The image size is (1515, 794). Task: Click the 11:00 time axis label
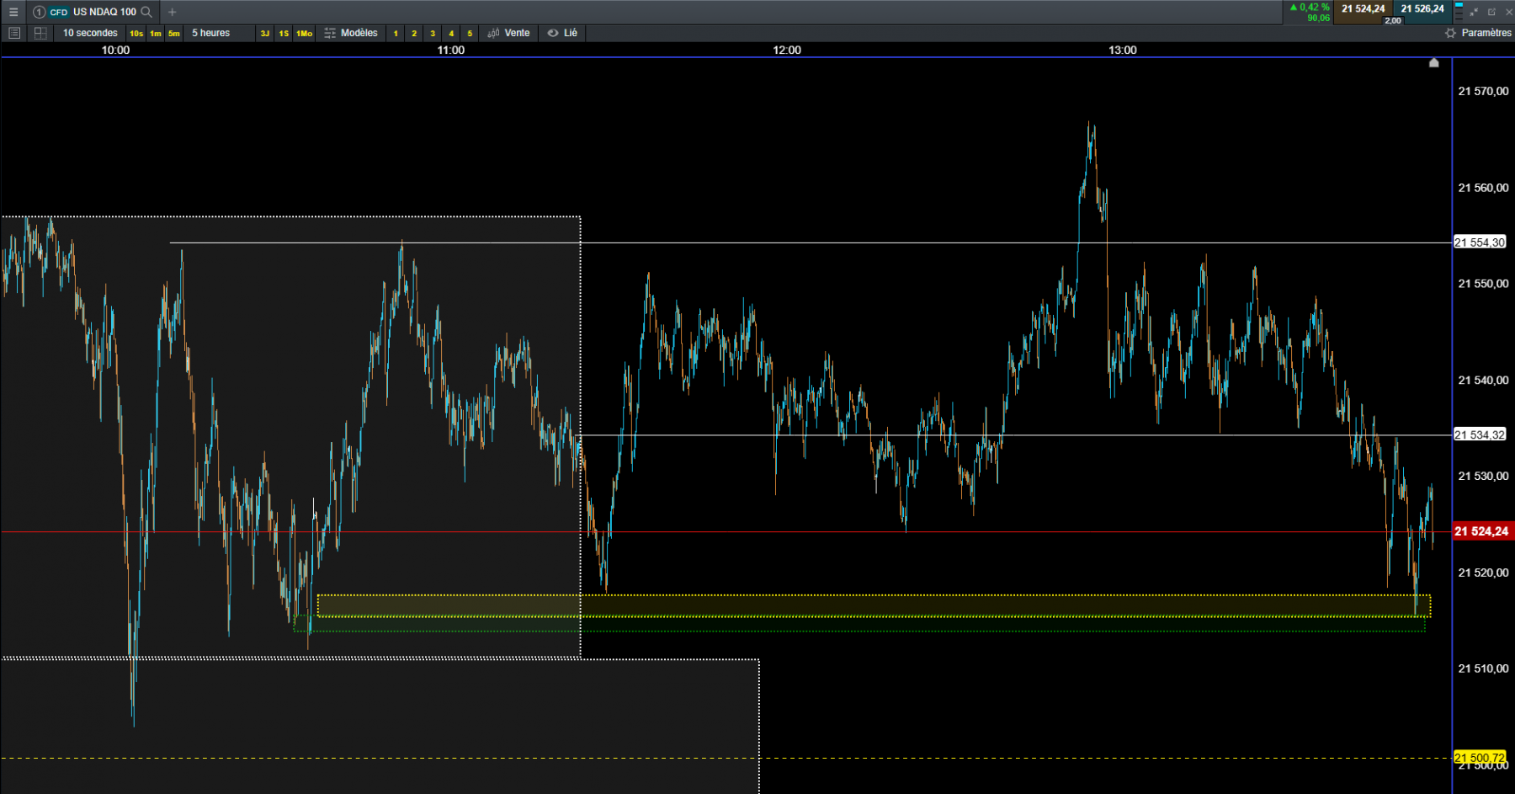click(451, 50)
